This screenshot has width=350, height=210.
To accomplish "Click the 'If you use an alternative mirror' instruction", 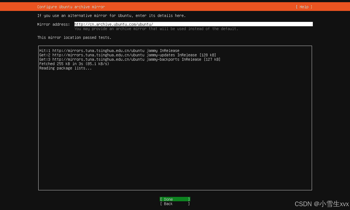I will pos(112,16).
